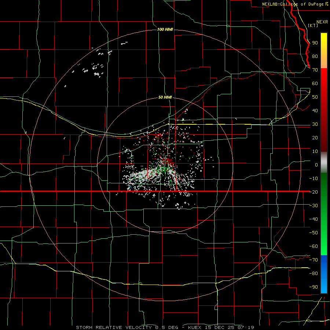The image size is (330, 330).
Task: Click the yellow top segment of color bar
Action: point(324,51)
